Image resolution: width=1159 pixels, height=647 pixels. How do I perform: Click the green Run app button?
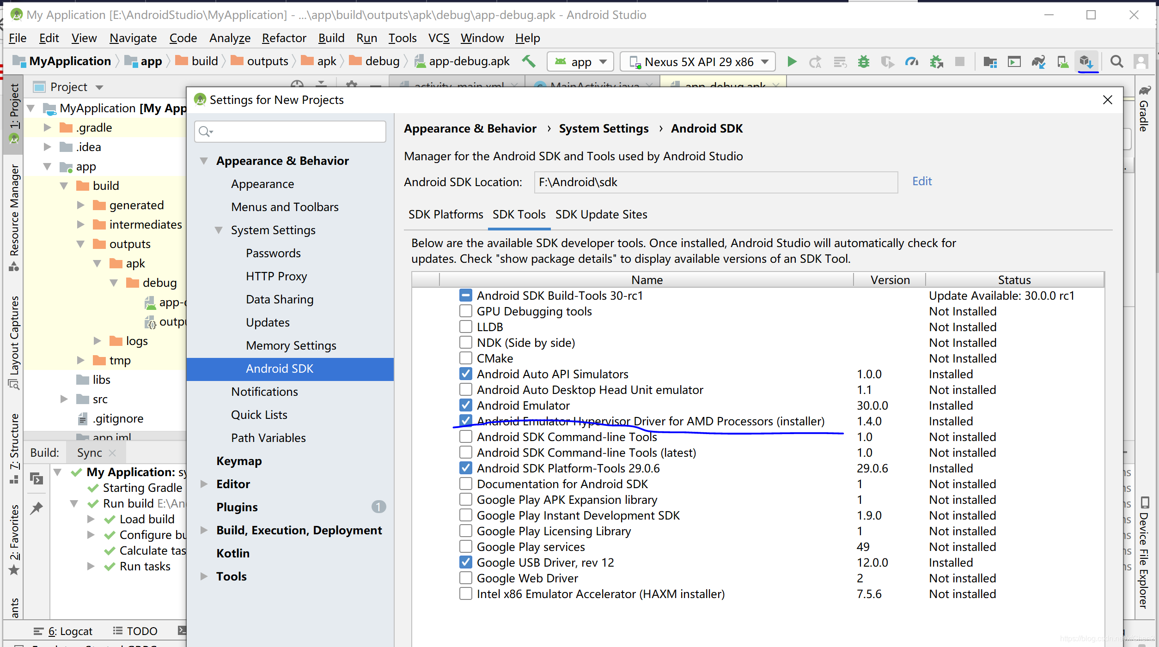(x=792, y=61)
